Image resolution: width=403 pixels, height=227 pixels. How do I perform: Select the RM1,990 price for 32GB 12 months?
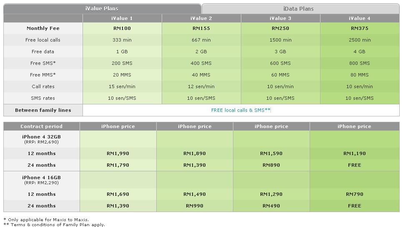(x=118, y=153)
